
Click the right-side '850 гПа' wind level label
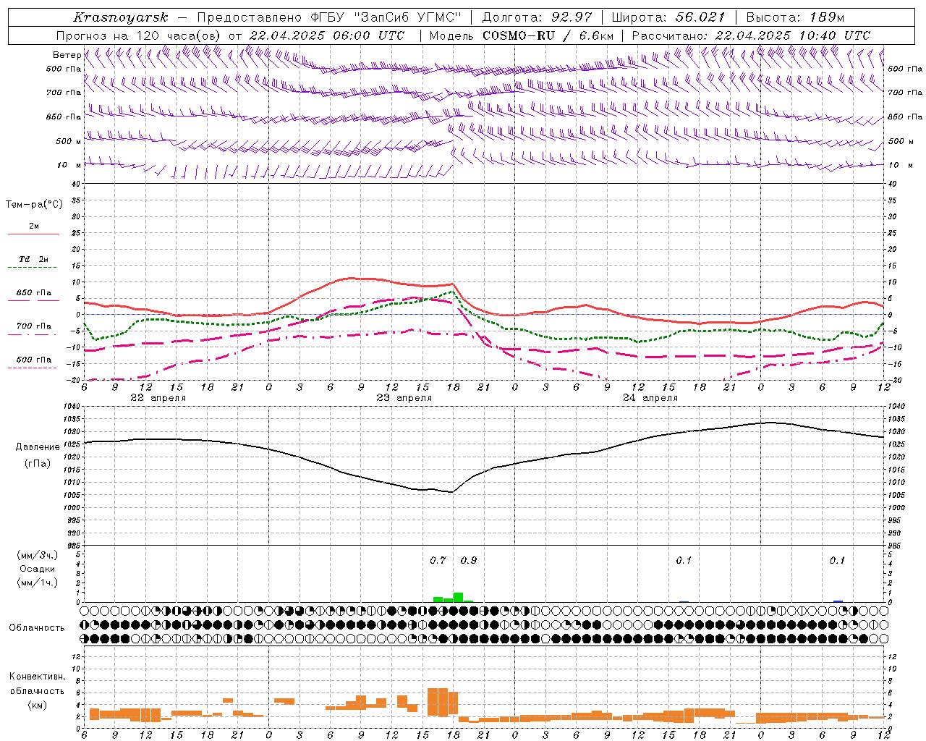905,117
